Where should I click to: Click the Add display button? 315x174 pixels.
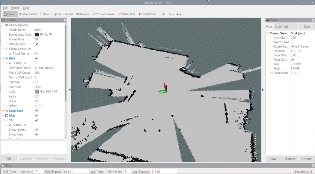tap(9, 158)
